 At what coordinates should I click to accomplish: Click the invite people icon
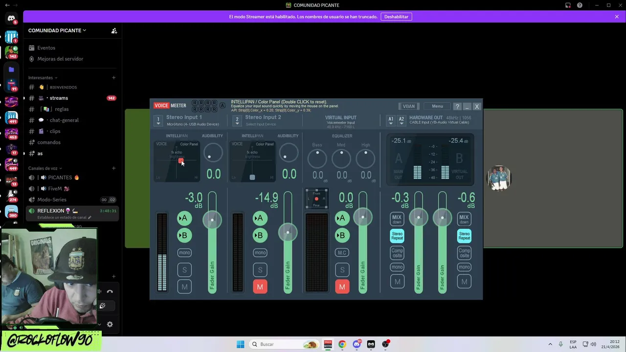(x=114, y=30)
